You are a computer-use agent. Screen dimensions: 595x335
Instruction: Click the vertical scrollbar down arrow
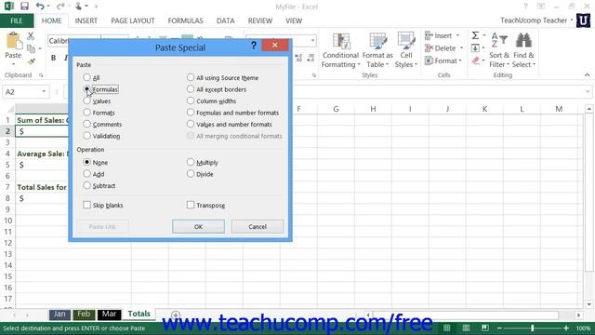[x=588, y=304]
